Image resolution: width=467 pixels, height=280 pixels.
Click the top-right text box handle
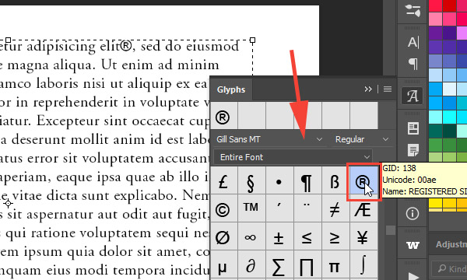pyautogui.click(x=252, y=40)
